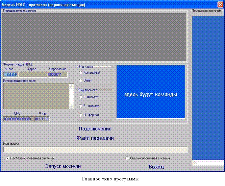Choose the U - формат radio option
225x186 pixels.
(81, 115)
